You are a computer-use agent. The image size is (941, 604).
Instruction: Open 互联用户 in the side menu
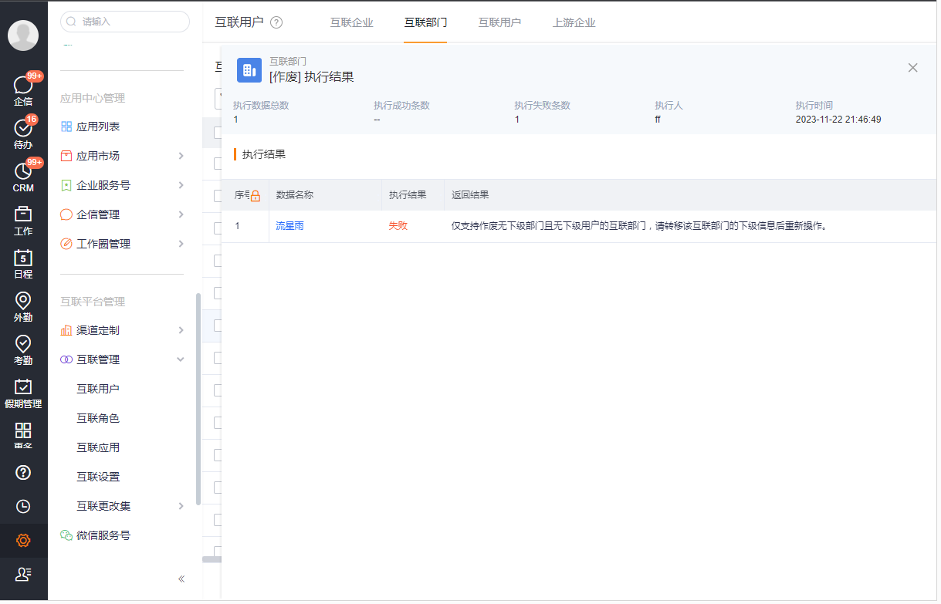98,389
